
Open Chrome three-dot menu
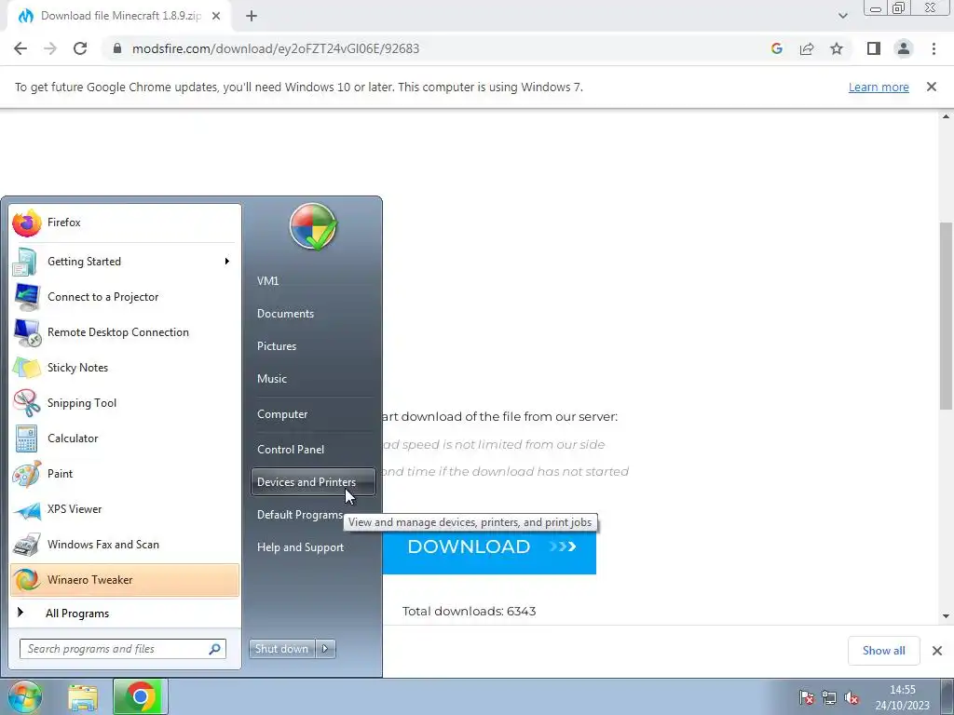click(934, 48)
